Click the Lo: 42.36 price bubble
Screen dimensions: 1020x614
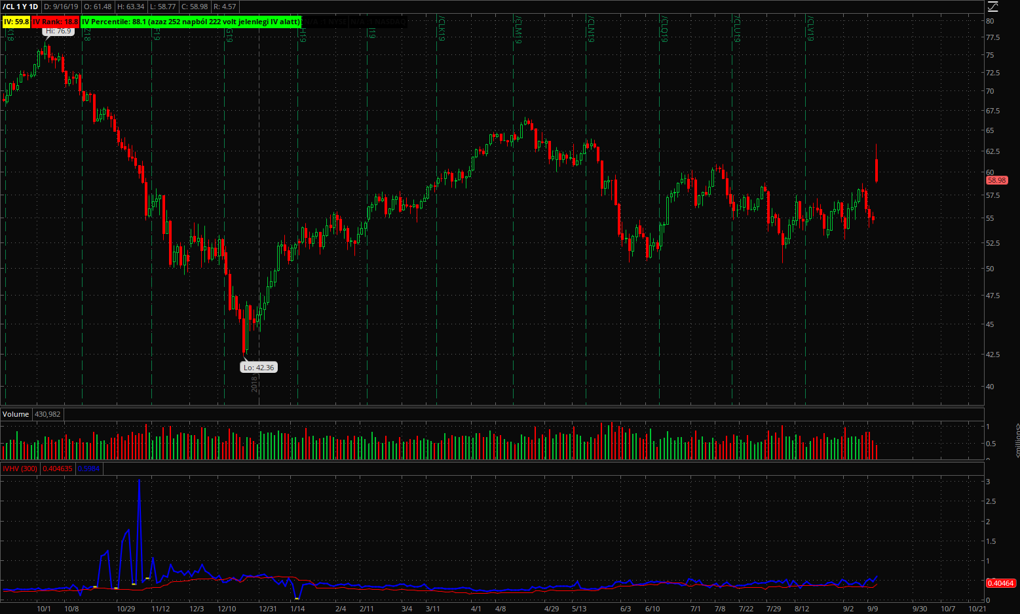(259, 368)
